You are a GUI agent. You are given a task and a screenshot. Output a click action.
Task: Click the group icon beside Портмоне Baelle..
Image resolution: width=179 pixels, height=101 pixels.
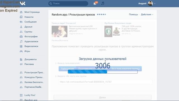pyautogui.click(x=21, y=87)
